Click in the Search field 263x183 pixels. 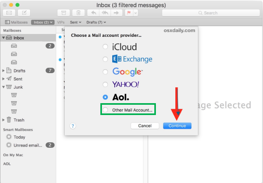click(x=211, y=13)
